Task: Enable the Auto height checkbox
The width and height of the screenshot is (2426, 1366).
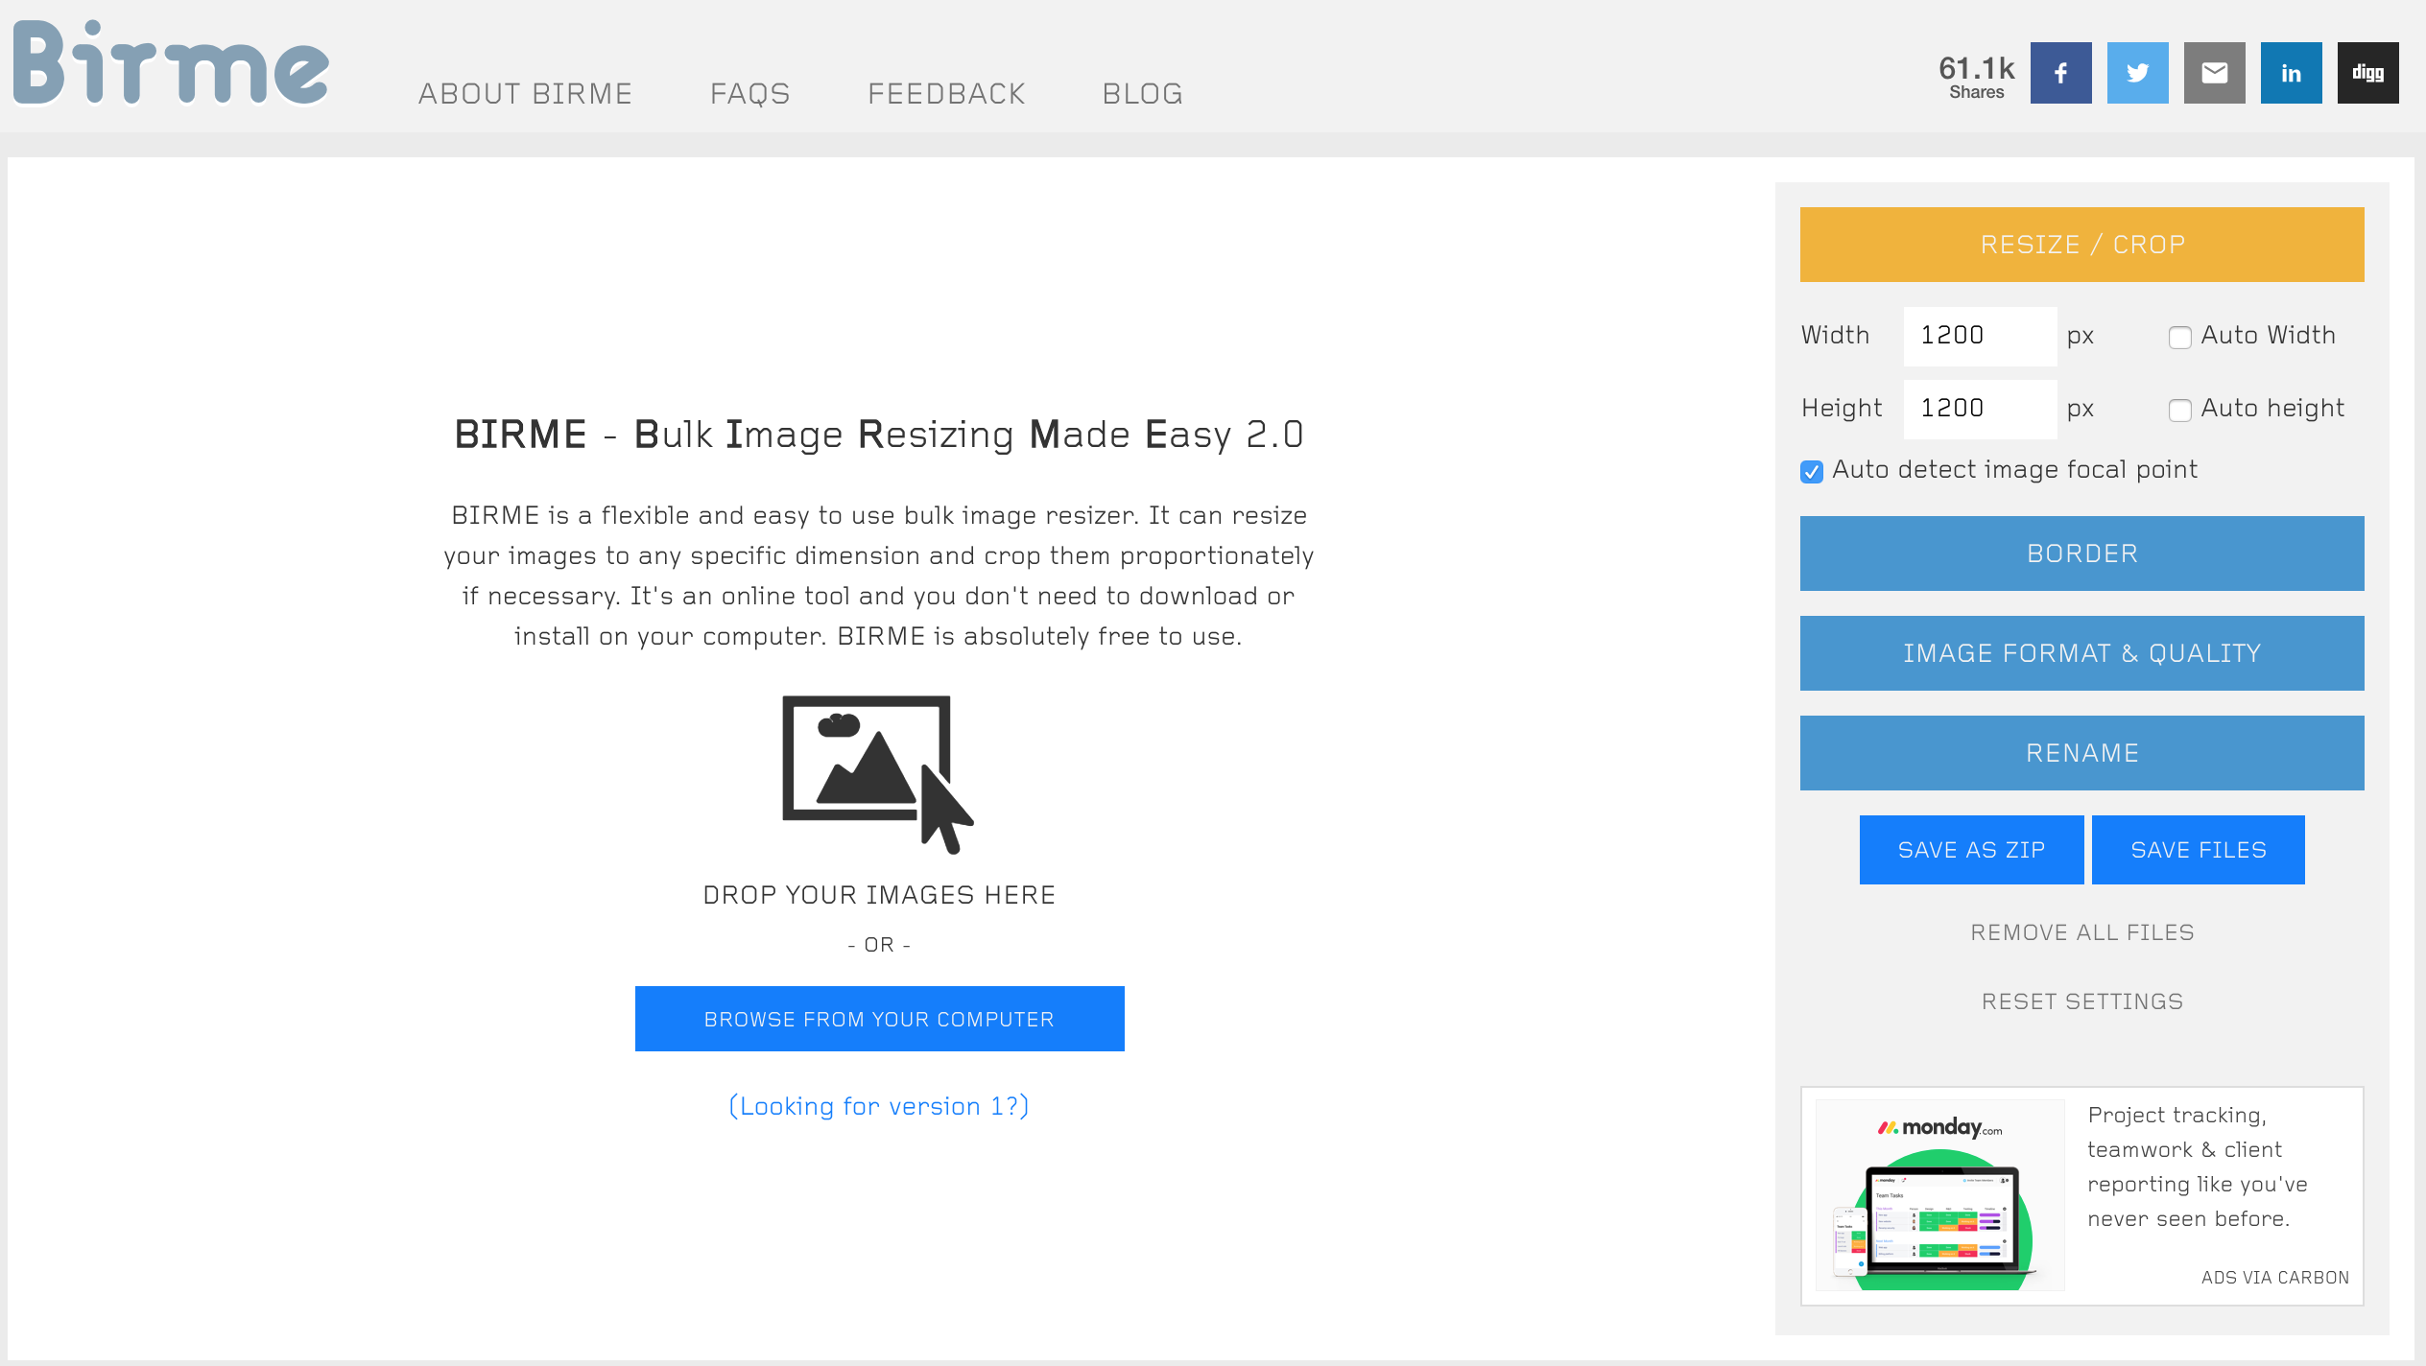Action: (x=2179, y=411)
